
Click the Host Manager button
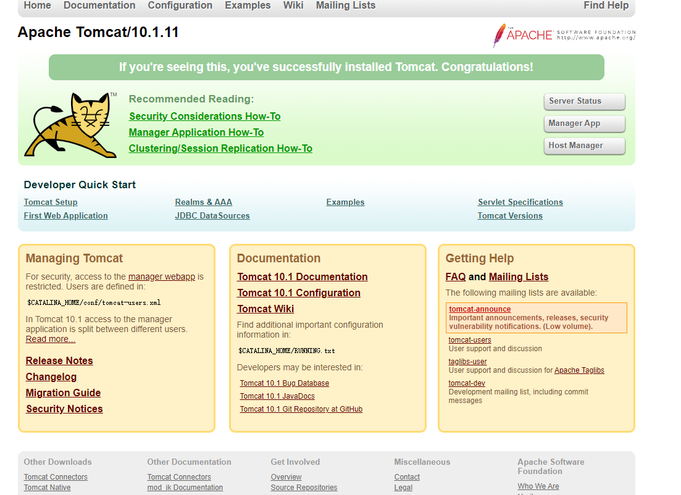(x=584, y=146)
